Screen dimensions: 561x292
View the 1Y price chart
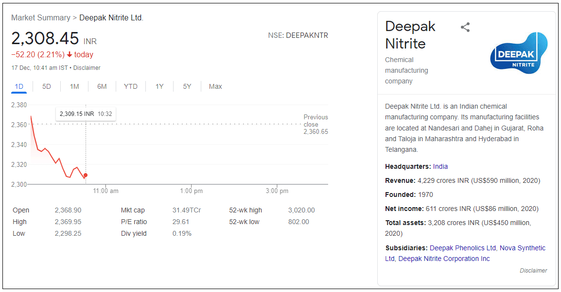159,86
